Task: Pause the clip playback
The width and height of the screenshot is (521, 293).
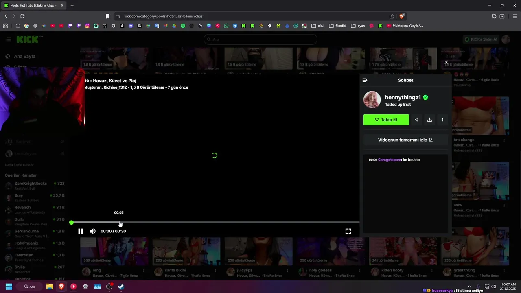Action: [x=81, y=231]
